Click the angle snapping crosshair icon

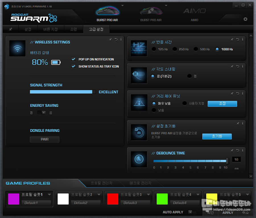point(139,75)
